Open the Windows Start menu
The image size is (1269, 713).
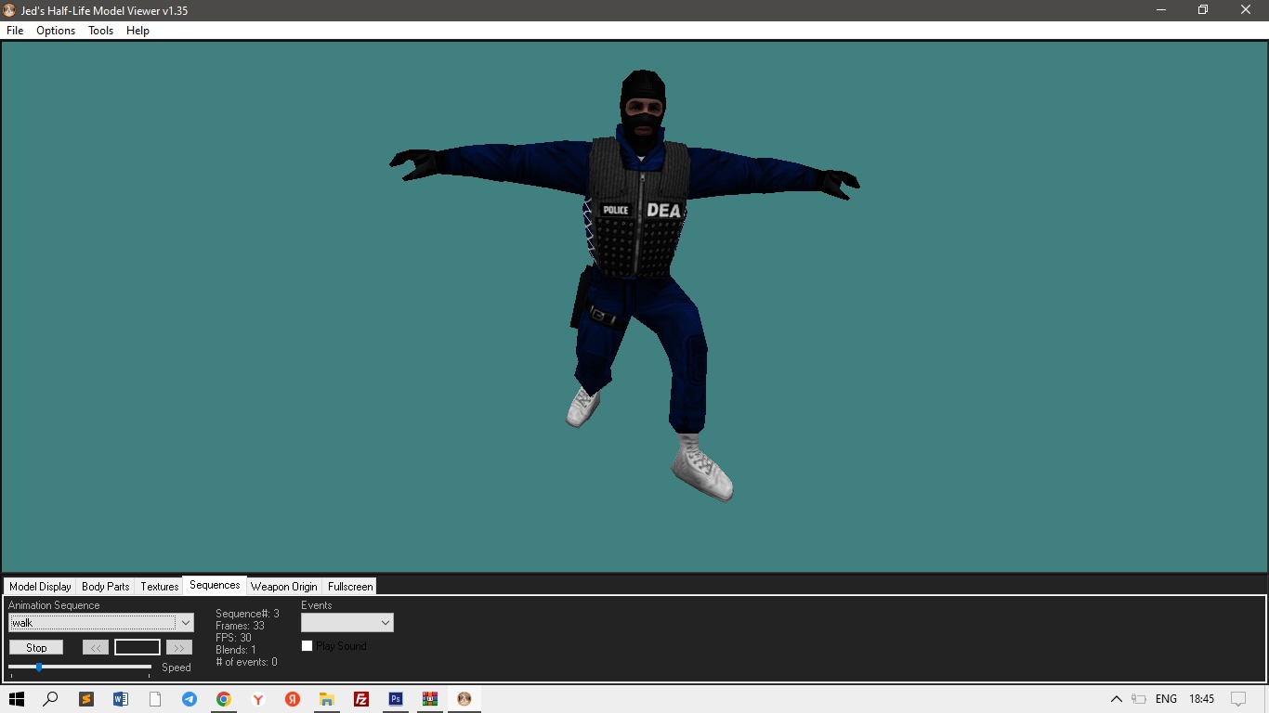16,699
